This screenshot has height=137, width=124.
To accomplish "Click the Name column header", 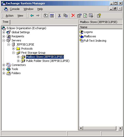I will [101, 27].
